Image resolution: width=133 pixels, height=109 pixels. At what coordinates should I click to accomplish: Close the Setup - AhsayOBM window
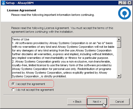(130, 3)
